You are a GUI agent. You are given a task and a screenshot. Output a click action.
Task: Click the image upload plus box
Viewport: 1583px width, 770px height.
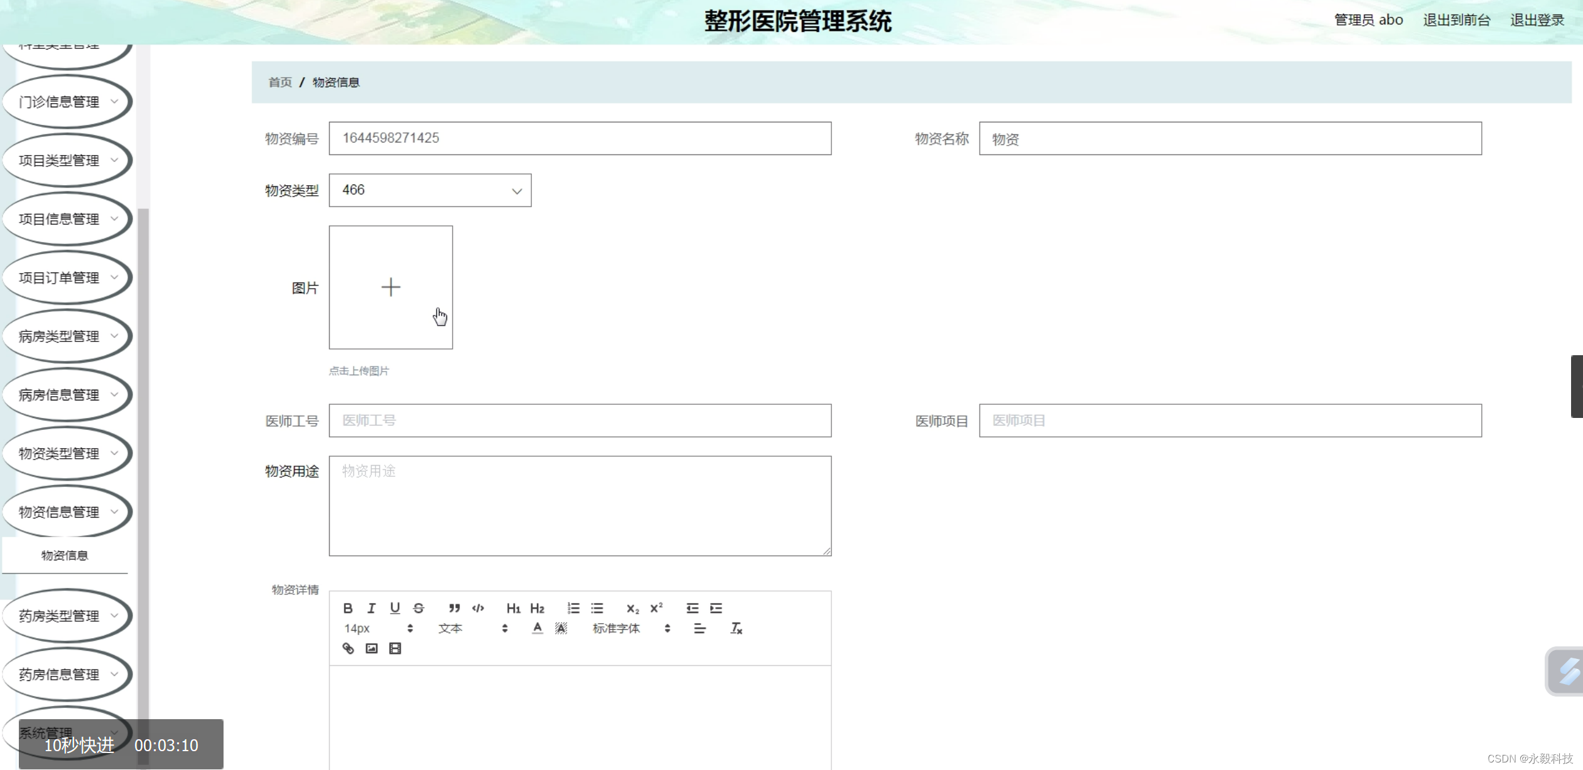click(x=391, y=287)
